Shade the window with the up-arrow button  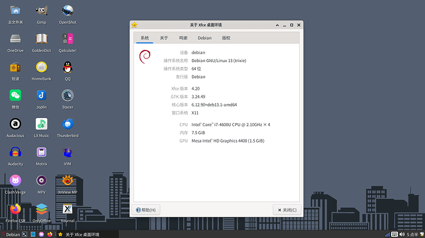[277, 25]
